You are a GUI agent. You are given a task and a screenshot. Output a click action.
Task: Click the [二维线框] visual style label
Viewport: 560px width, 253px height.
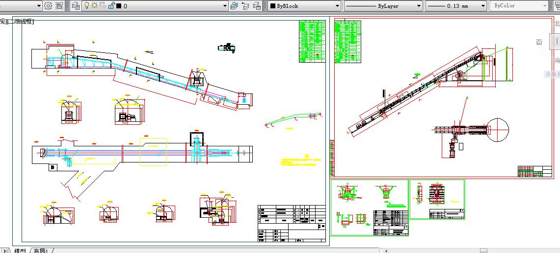(20, 22)
